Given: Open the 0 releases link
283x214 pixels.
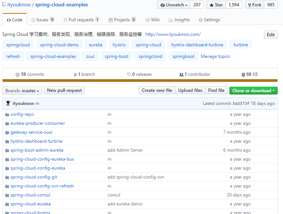Looking at the screenshot, I should click(139, 74).
